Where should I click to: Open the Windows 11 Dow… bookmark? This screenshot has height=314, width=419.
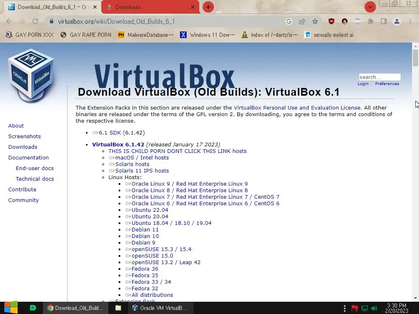(x=207, y=35)
